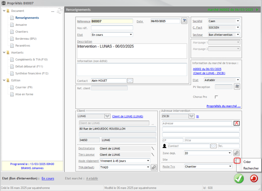The height and width of the screenshot is (191, 262).
Task: Enable the Chorus Pro checkbox
Action: (216, 97)
